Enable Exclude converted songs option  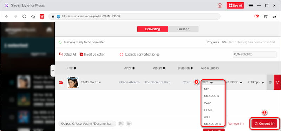(122, 54)
